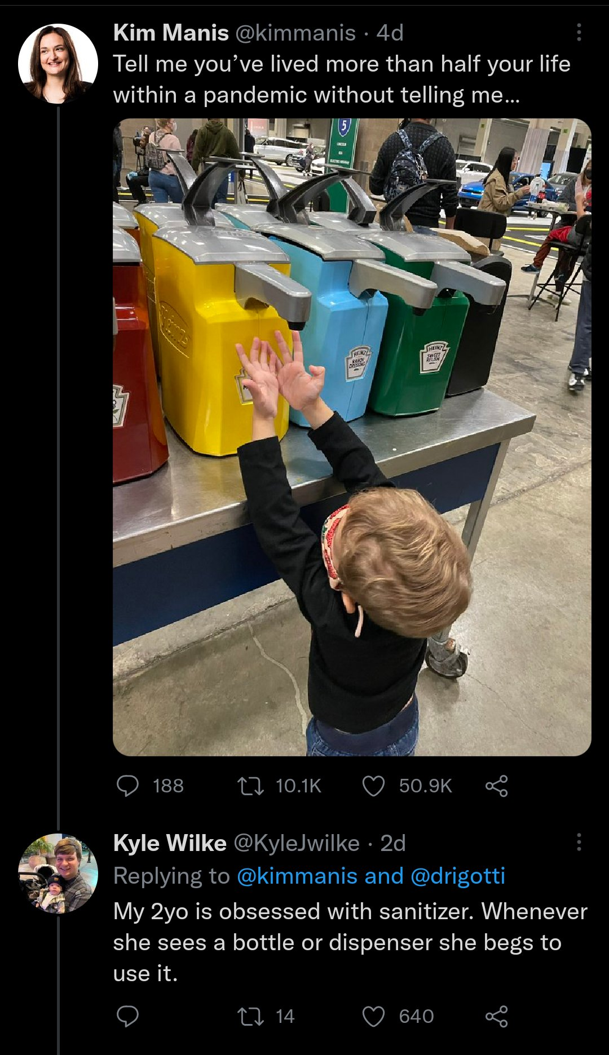Open Kim Manis's profile picture
The image size is (609, 1055).
(x=58, y=64)
